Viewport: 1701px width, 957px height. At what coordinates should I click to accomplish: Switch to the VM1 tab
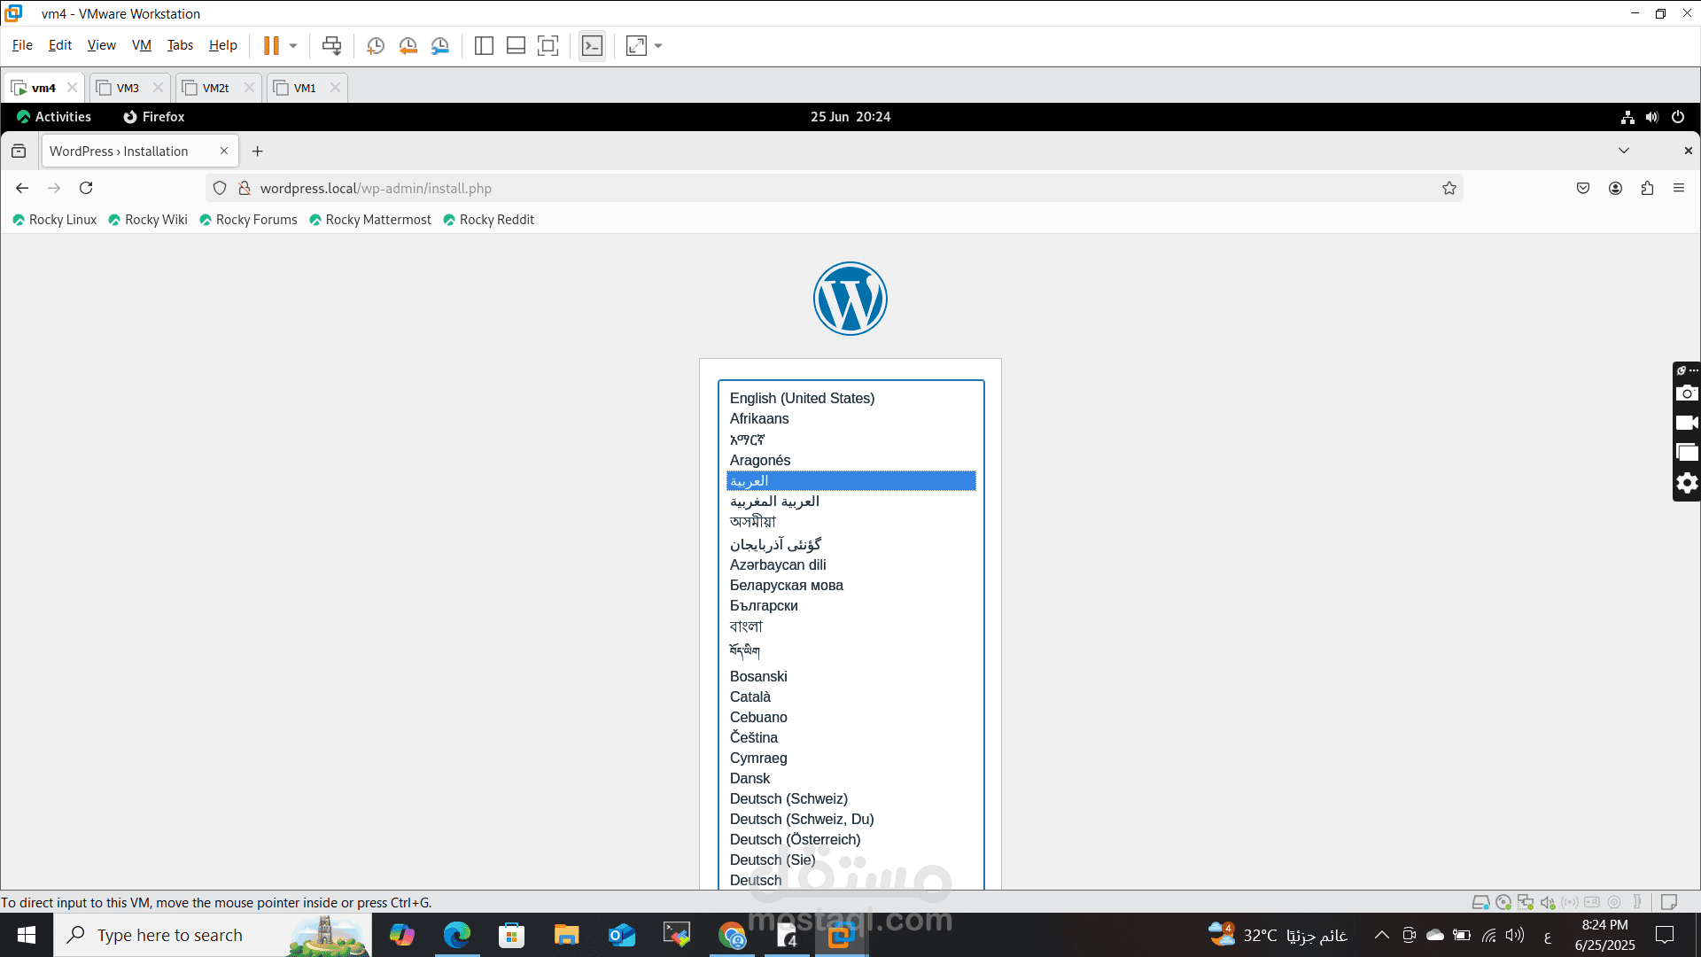[305, 88]
